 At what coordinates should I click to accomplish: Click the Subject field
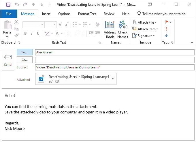coord(115,67)
